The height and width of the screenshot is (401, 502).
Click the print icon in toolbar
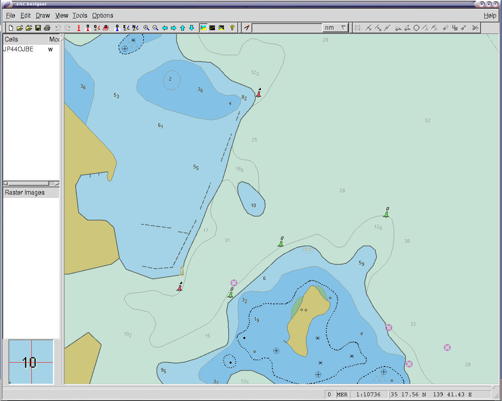[47, 28]
